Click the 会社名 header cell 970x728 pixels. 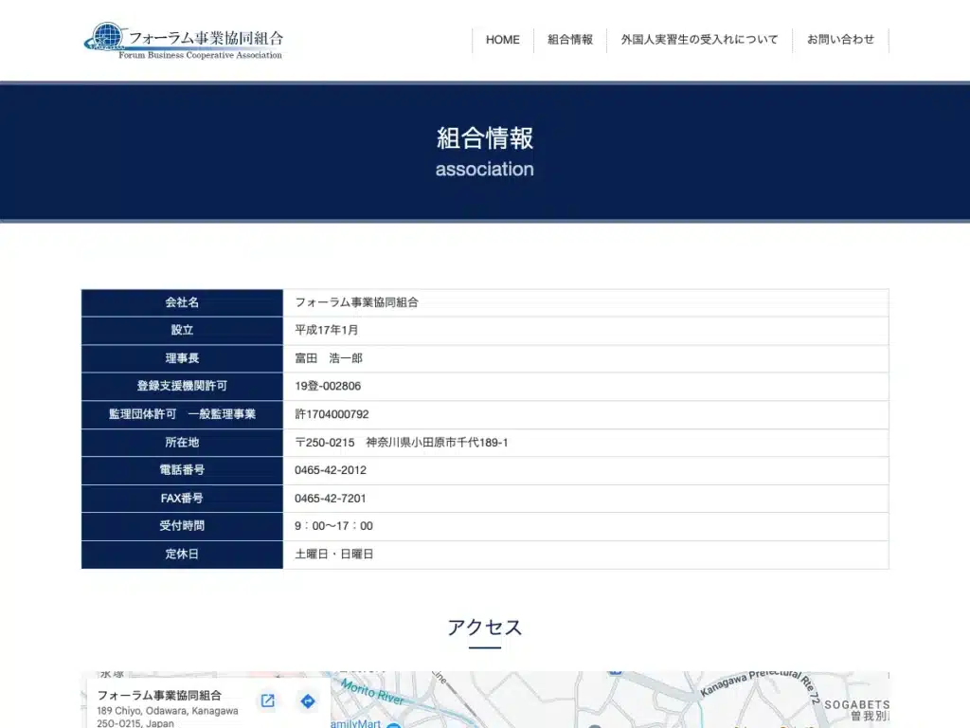[182, 302]
